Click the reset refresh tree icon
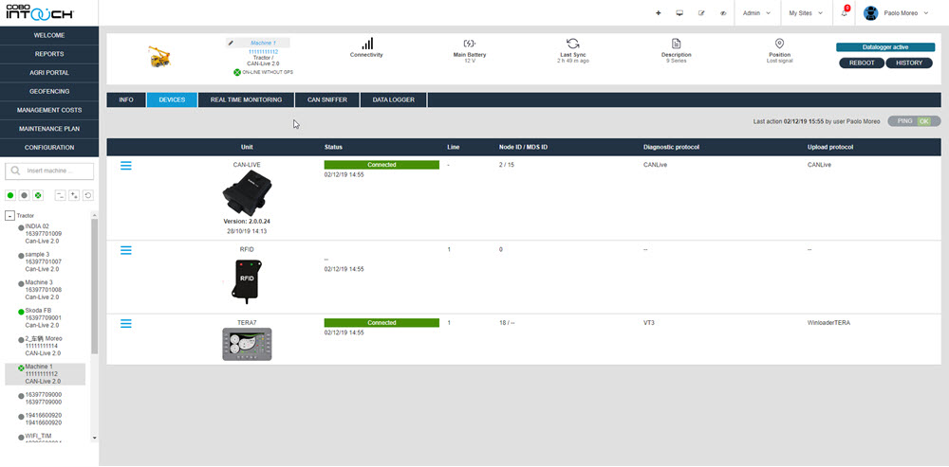The height and width of the screenshot is (467, 949). tap(87, 195)
